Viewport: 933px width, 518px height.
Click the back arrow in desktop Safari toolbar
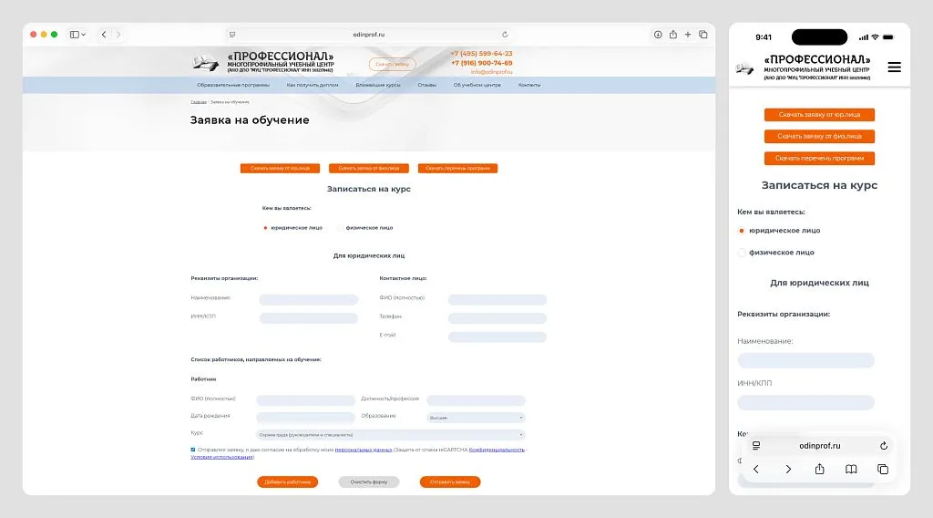(104, 35)
